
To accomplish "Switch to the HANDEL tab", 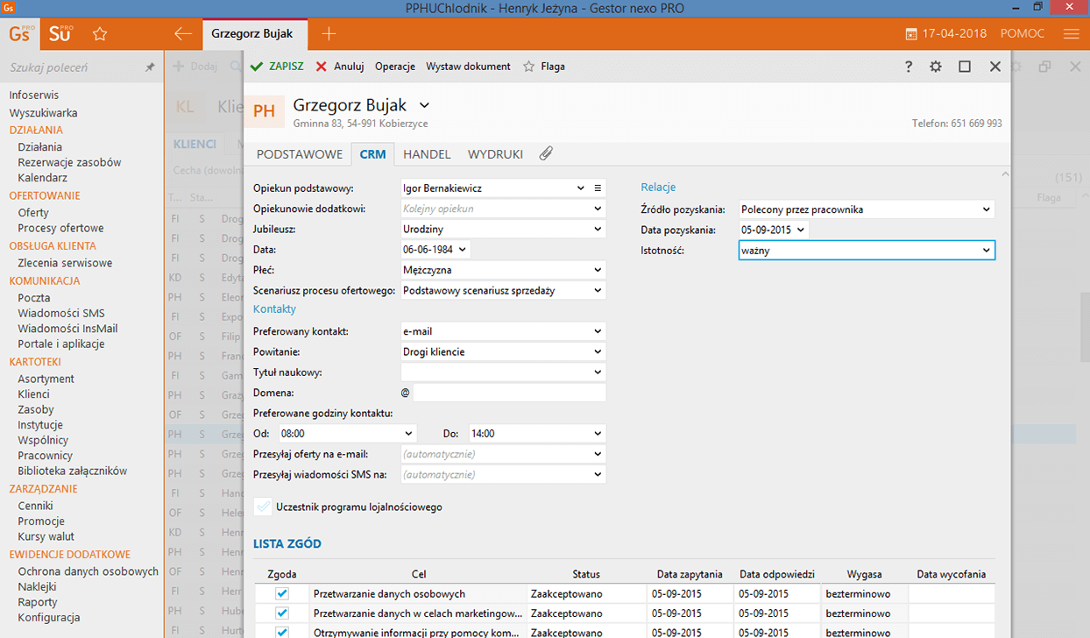I will pyautogui.click(x=427, y=154).
